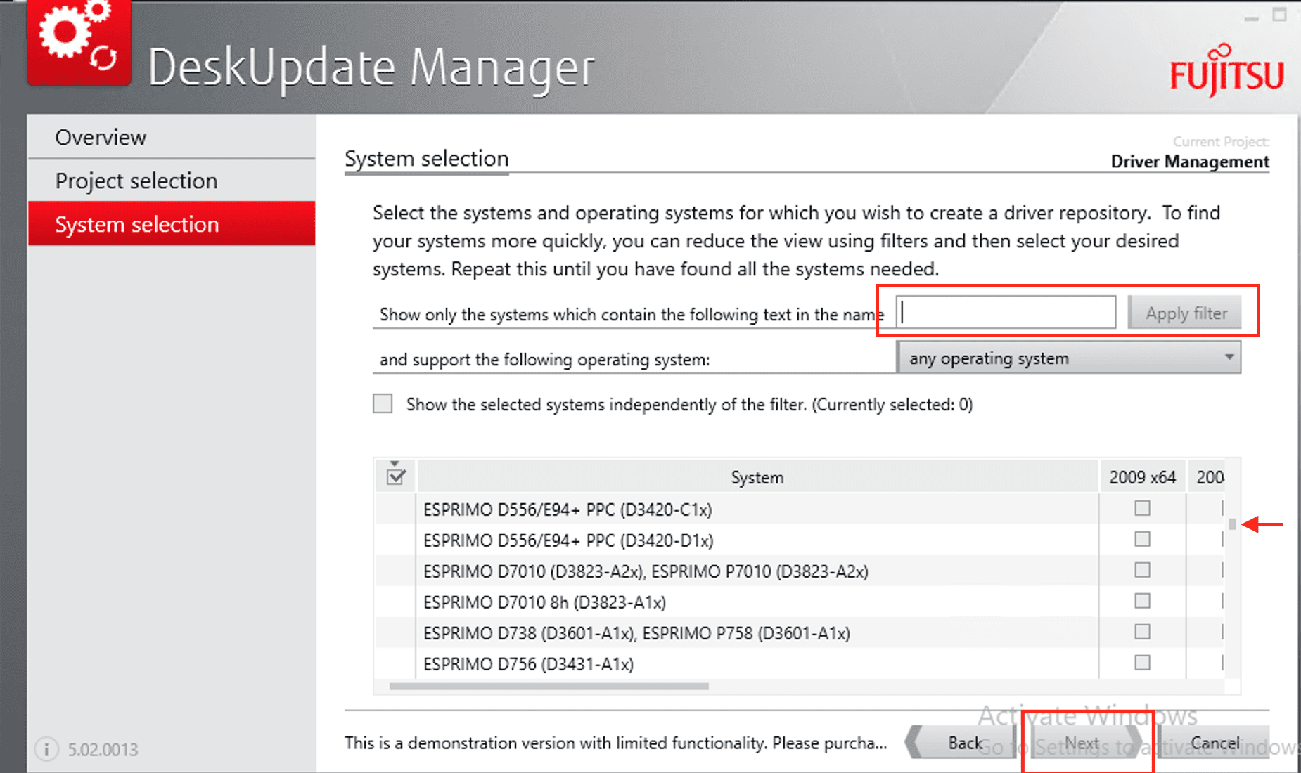Screen dimensions: 1301x773
Task: Click the dropdown arrow next to any operating system
Action: coord(1229,357)
